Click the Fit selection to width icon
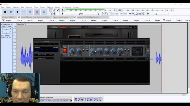Screen dimensions: 190x106 [x=137, y=14]
